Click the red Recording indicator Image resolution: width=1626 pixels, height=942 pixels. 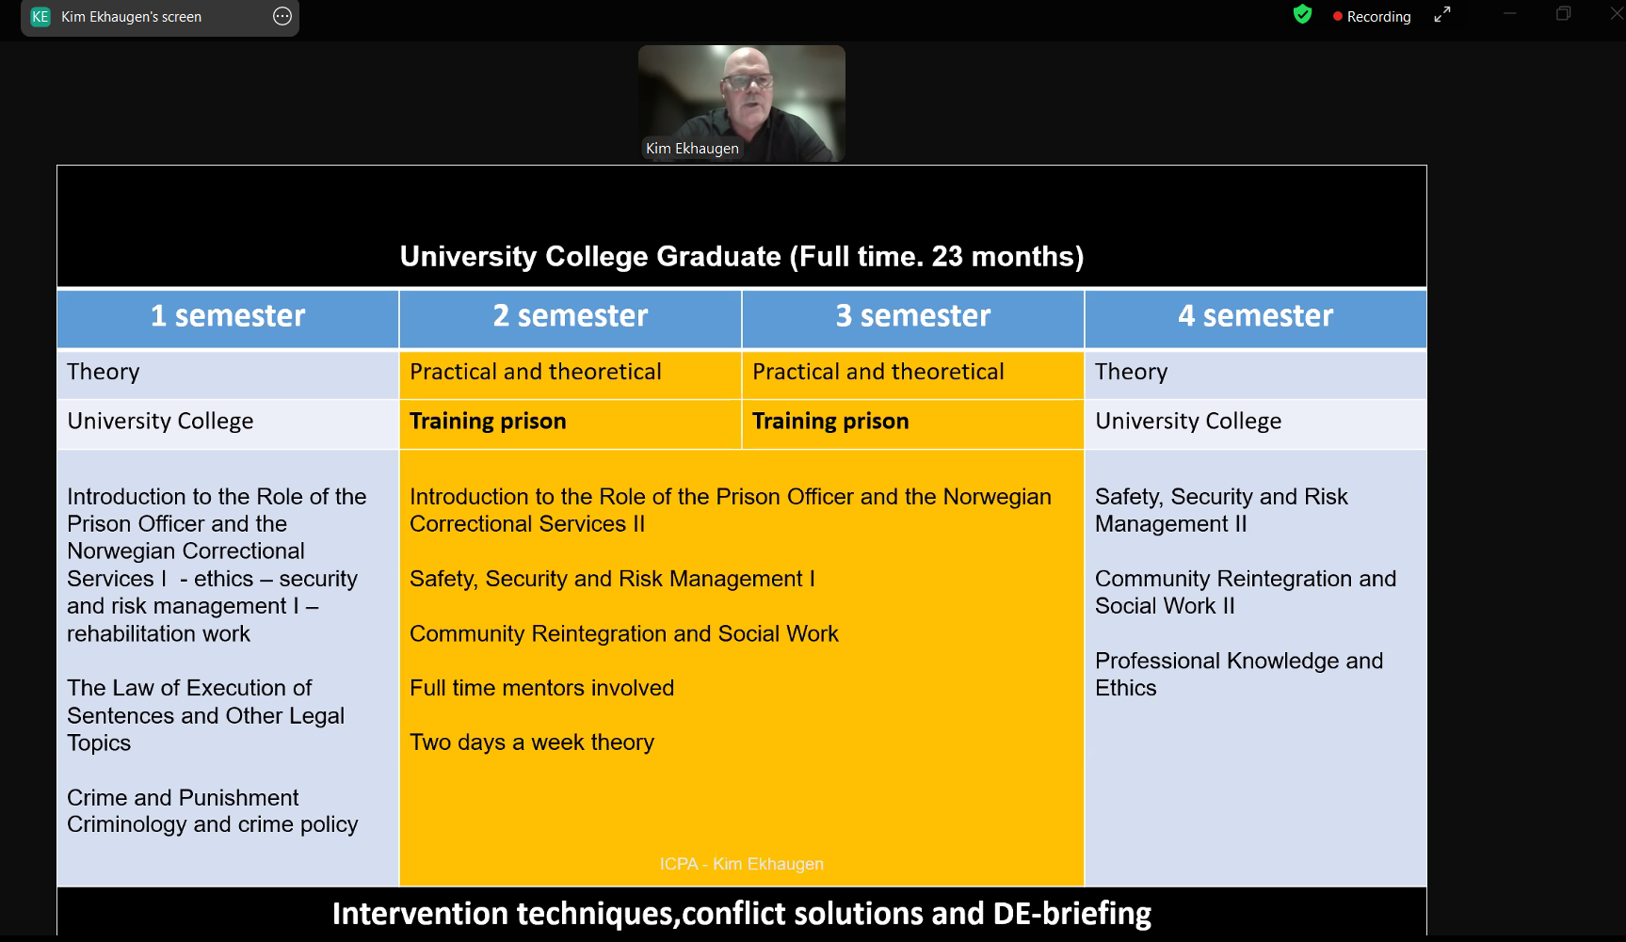(x=1371, y=17)
